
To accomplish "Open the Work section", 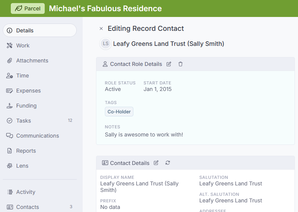I will pyautogui.click(x=40, y=45).
